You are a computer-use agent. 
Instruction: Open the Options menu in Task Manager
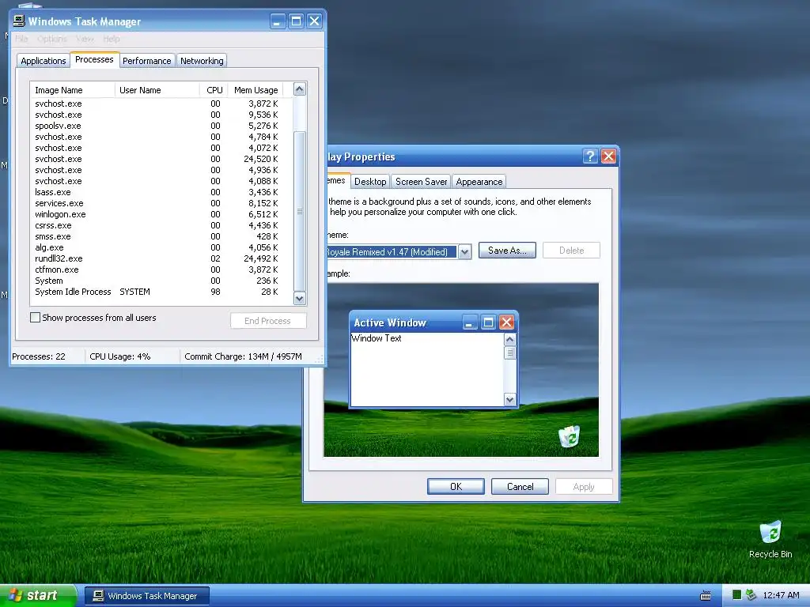pos(51,39)
